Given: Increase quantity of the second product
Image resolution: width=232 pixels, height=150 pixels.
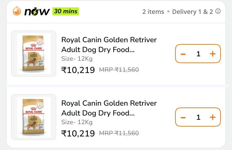Looking at the screenshot, I should tap(213, 117).
